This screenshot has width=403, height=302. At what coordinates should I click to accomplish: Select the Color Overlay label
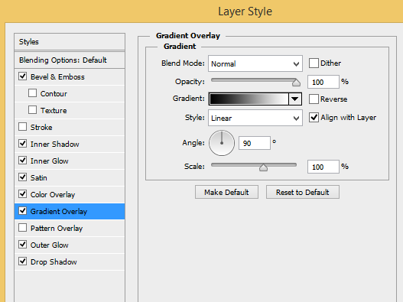click(x=53, y=194)
